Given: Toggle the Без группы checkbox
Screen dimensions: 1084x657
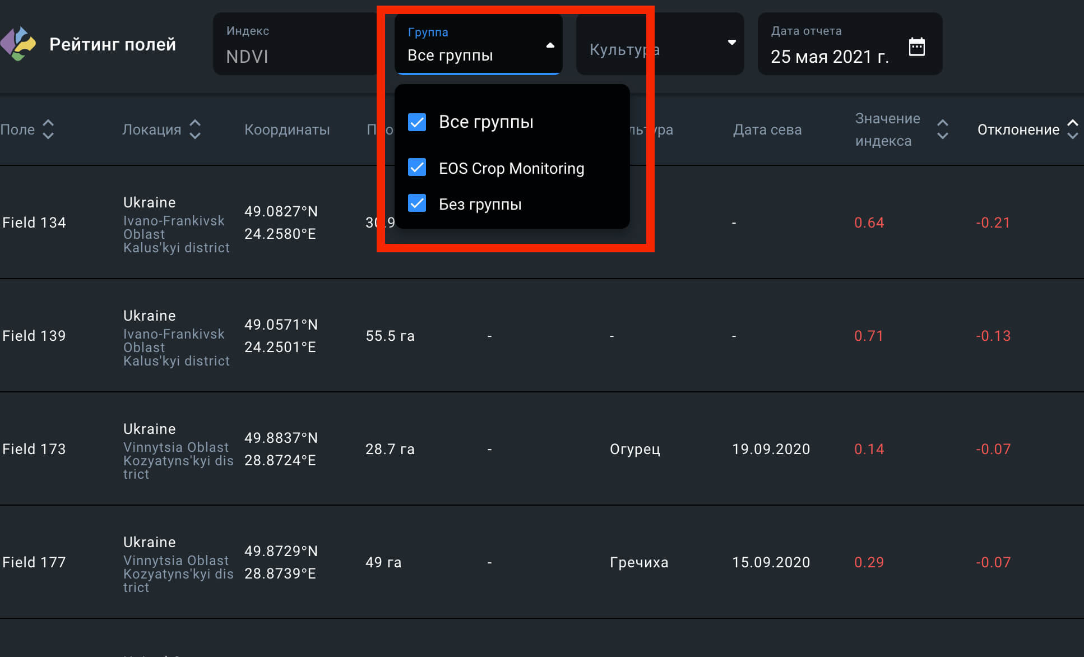Looking at the screenshot, I should [417, 203].
